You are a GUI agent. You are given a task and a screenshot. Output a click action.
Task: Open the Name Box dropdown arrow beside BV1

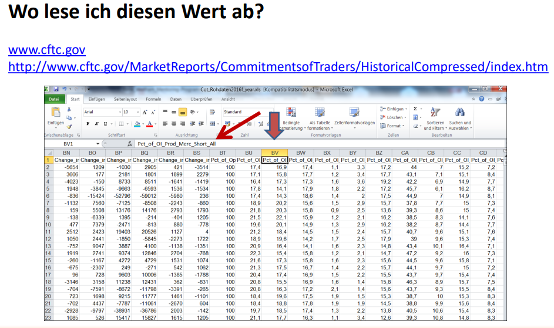point(98,144)
